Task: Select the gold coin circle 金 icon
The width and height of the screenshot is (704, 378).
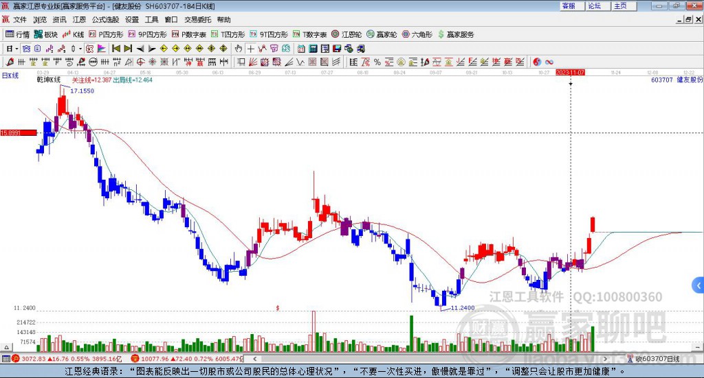Action: point(401,62)
